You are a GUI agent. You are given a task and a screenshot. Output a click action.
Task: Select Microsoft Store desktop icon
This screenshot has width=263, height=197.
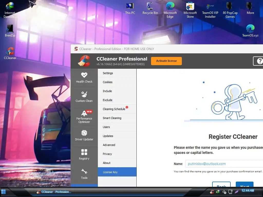190,10
